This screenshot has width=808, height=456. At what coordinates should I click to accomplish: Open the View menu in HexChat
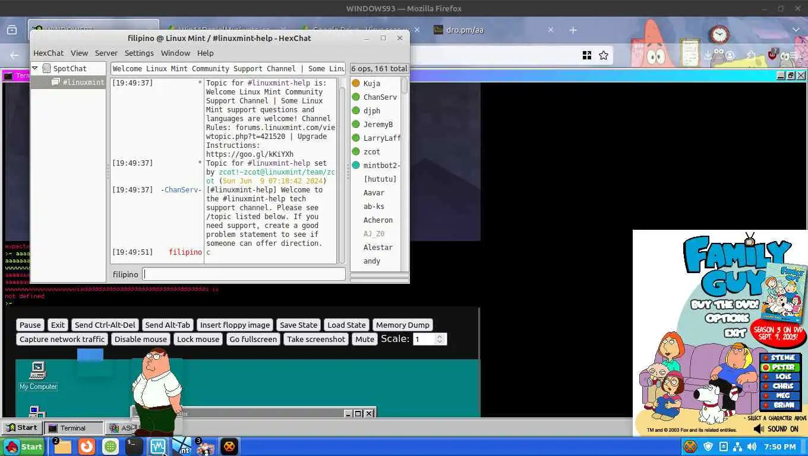pyautogui.click(x=79, y=53)
